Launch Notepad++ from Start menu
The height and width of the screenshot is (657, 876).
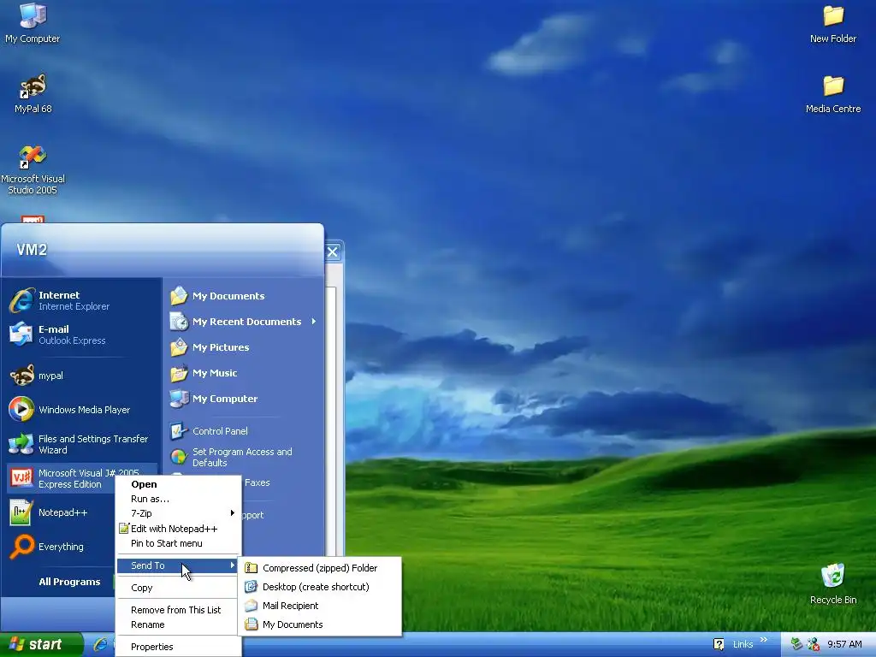click(x=62, y=512)
